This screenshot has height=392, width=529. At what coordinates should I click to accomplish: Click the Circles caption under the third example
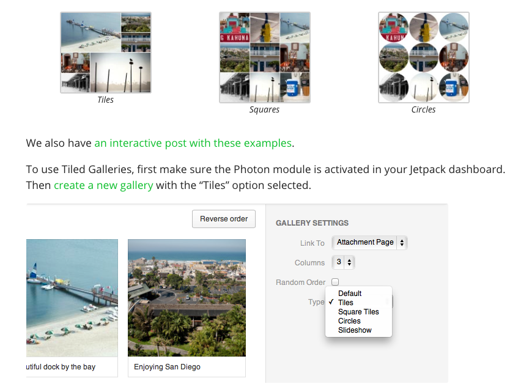(x=423, y=109)
